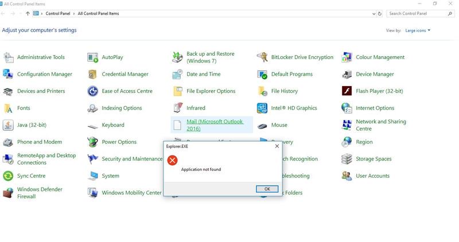
Task: Open the View by Large icons dropdown
Action: (x=418, y=30)
